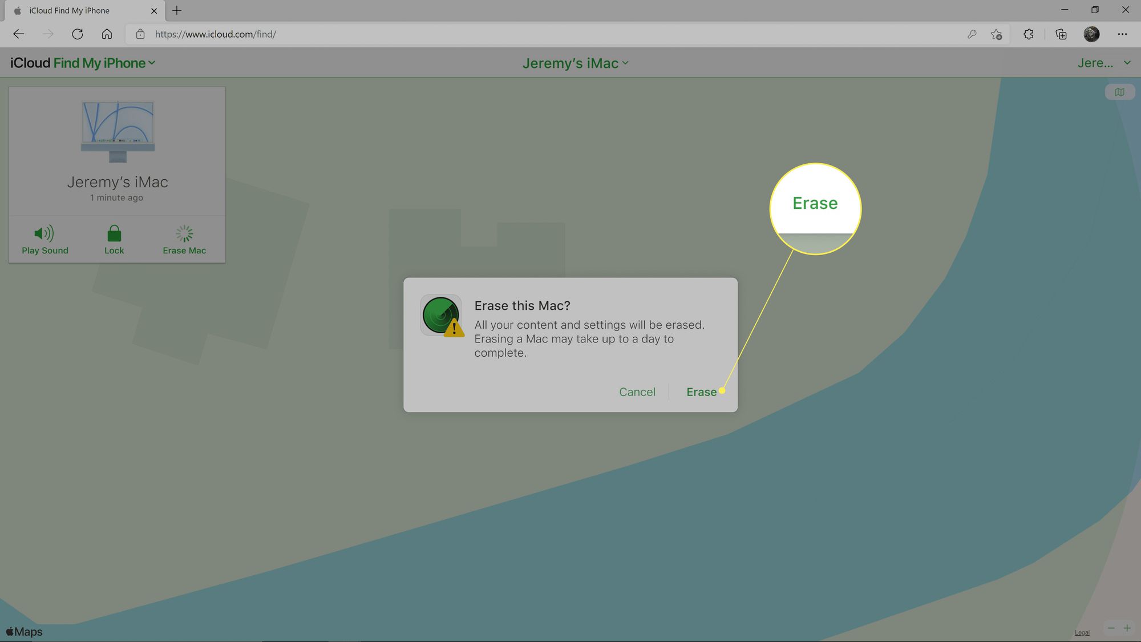The height and width of the screenshot is (642, 1141).
Task: Open the browser home page
Action: 107,34
